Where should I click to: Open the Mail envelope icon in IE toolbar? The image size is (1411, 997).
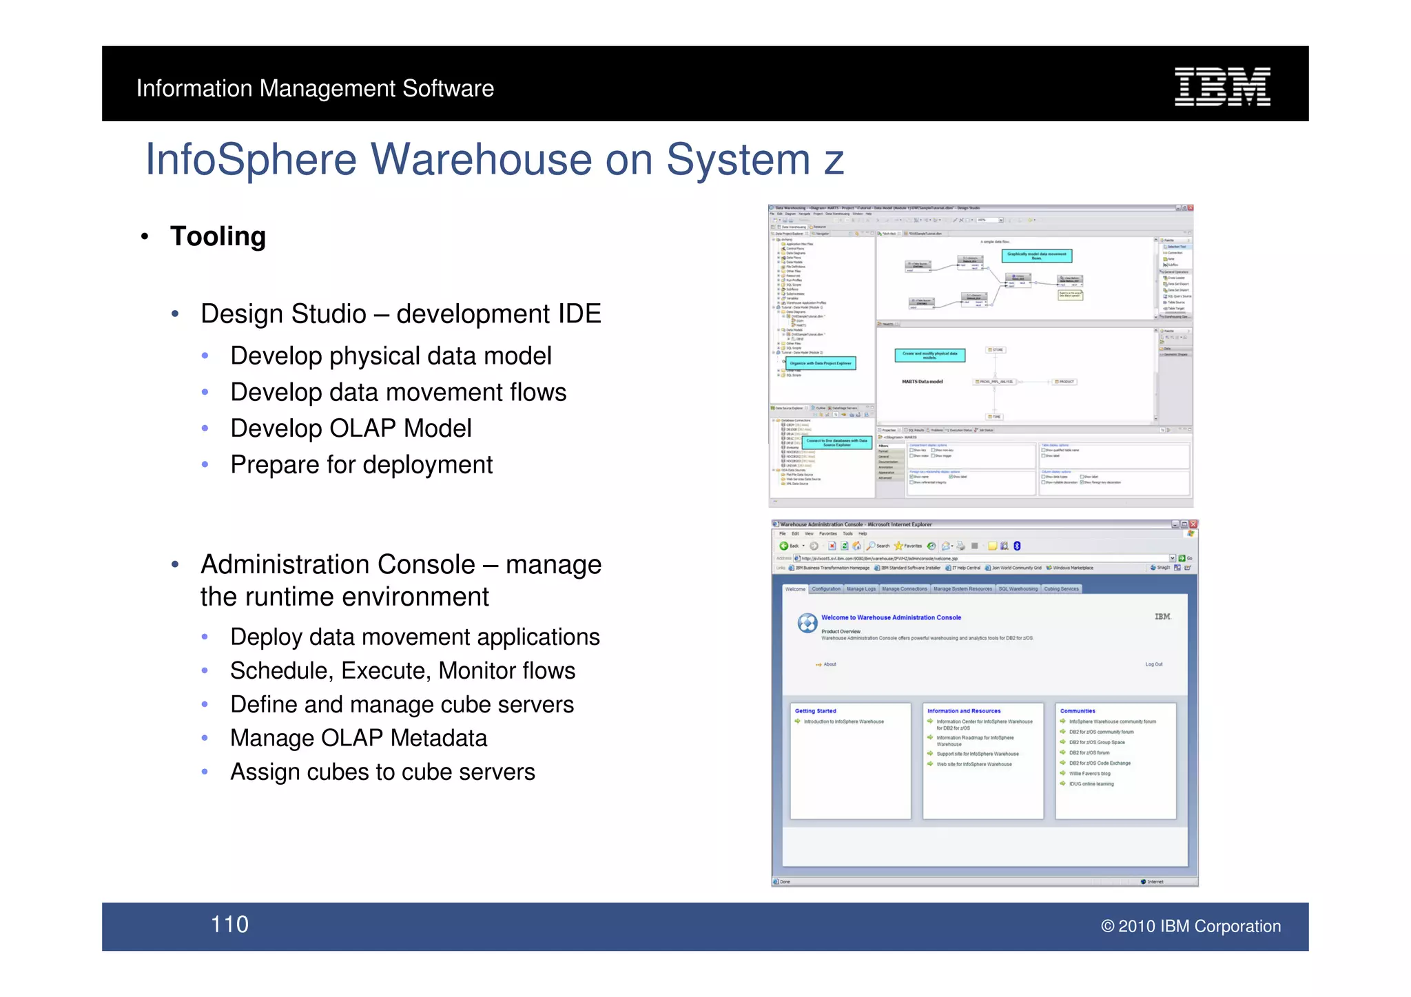(x=946, y=546)
